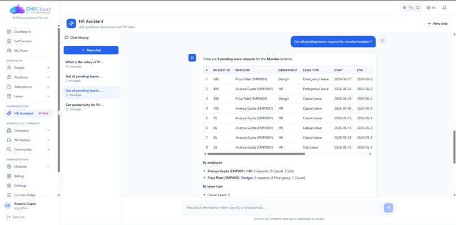The height and width of the screenshot is (225, 456).
Task: Click the HR Assistant sparkle icon in sidebar
Action: tap(9, 114)
